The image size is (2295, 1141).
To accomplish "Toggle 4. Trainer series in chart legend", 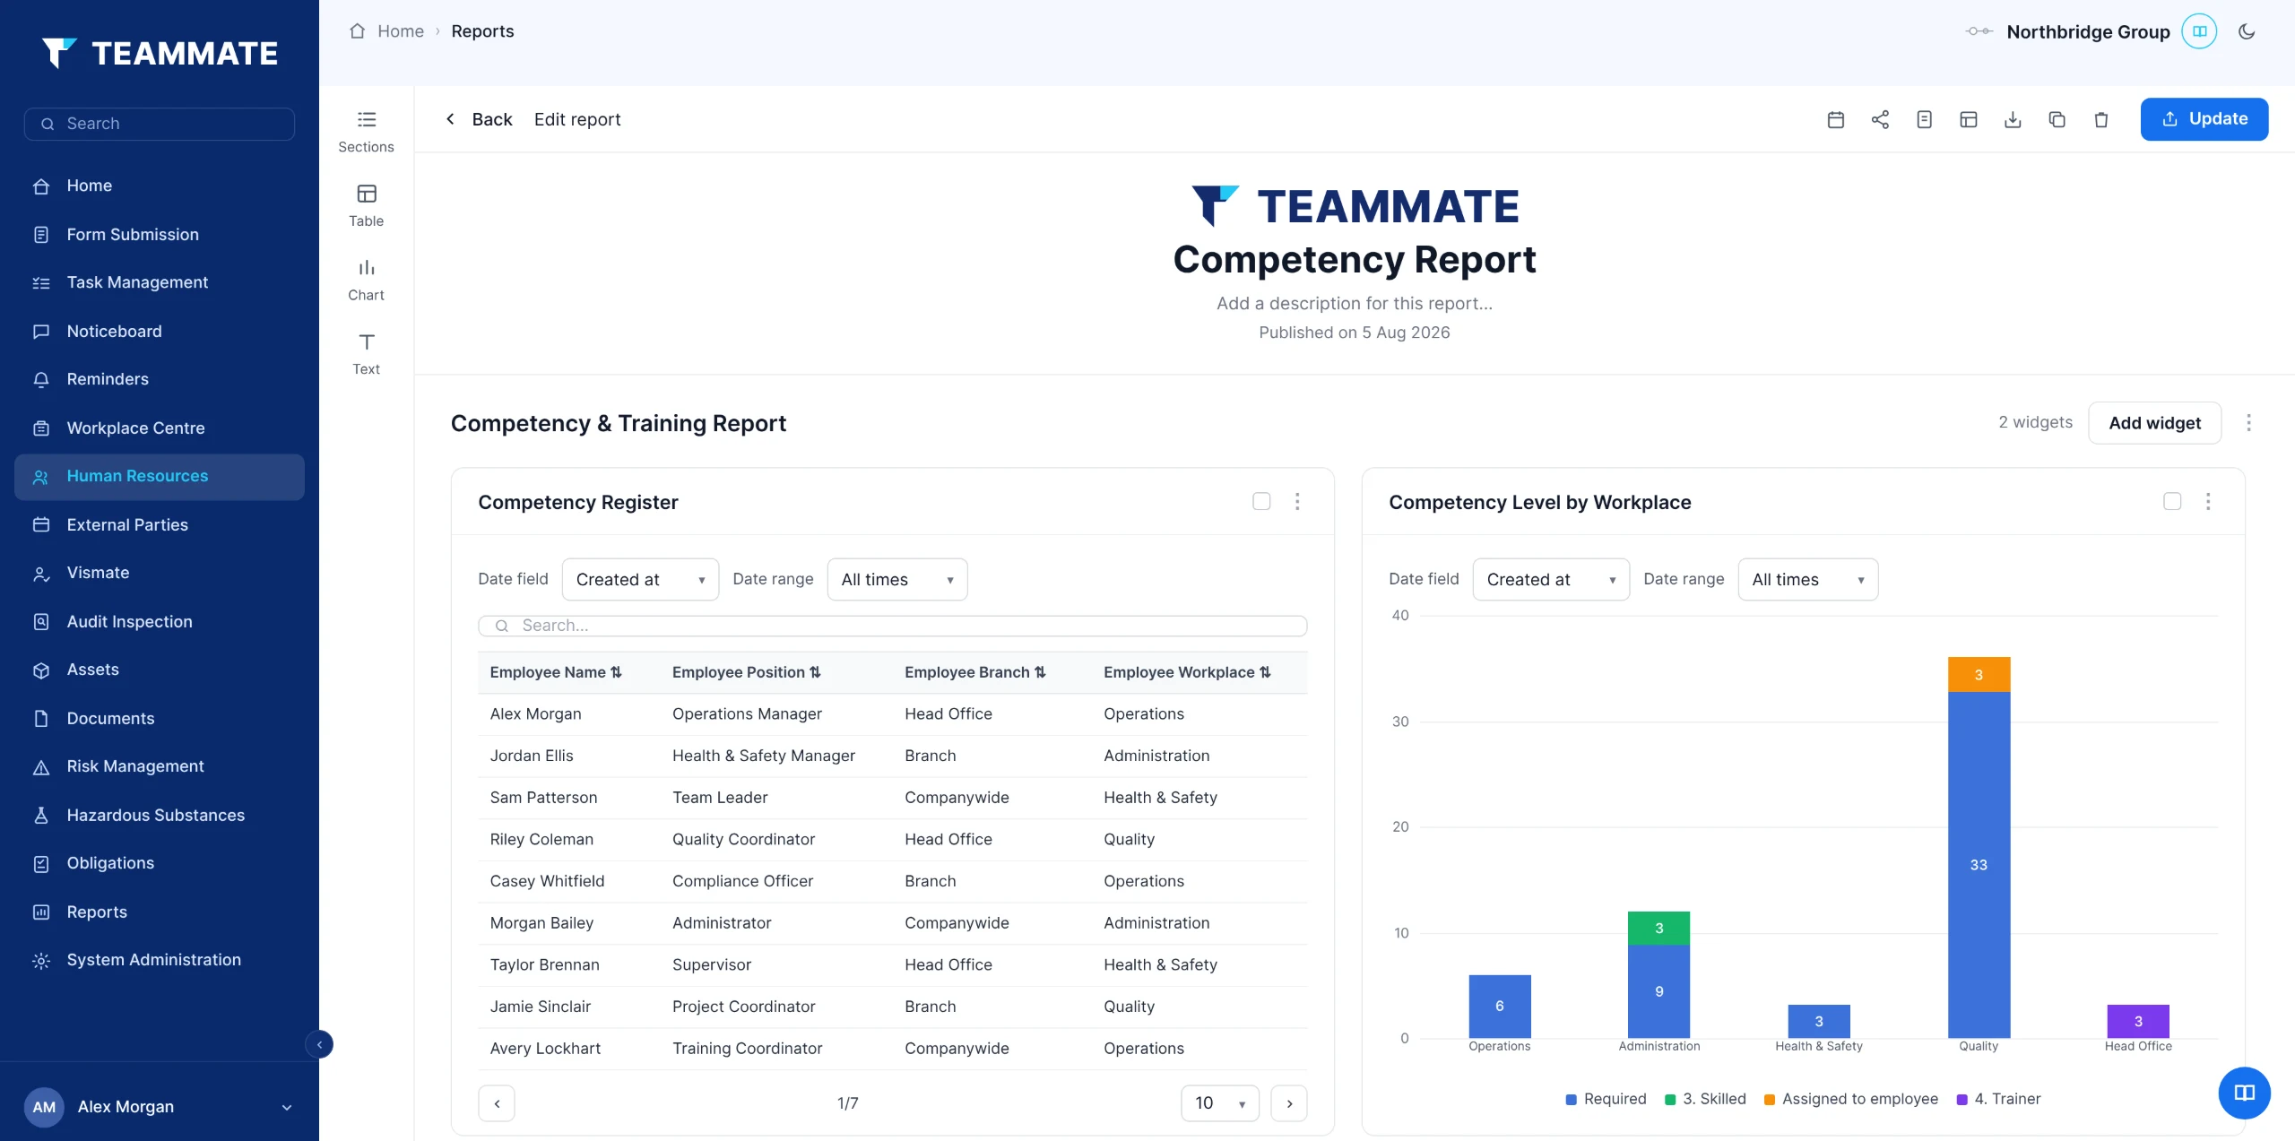I will click(x=1998, y=1099).
